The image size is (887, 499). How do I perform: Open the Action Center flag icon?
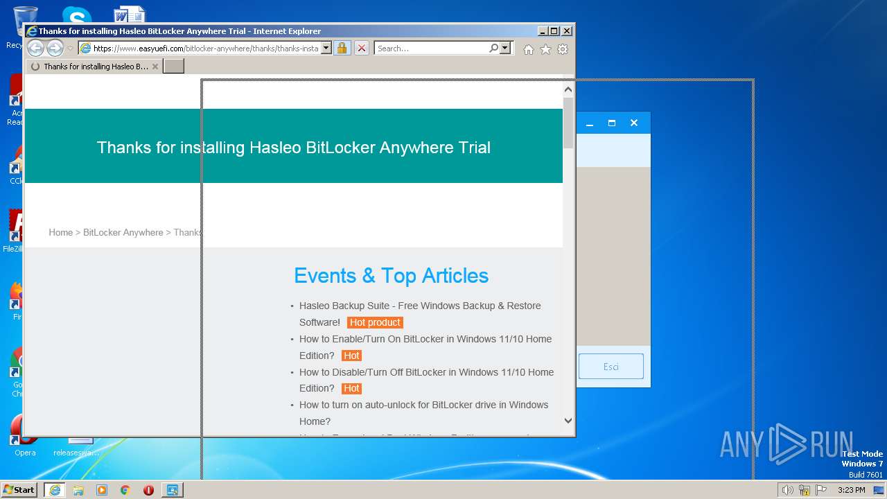pyautogui.click(x=821, y=490)
